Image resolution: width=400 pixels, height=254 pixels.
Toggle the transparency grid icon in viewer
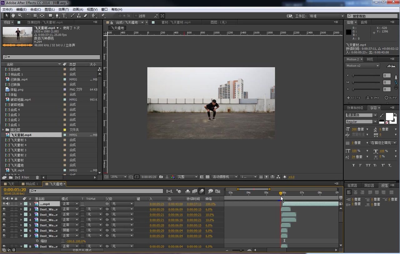coord(207,177)
